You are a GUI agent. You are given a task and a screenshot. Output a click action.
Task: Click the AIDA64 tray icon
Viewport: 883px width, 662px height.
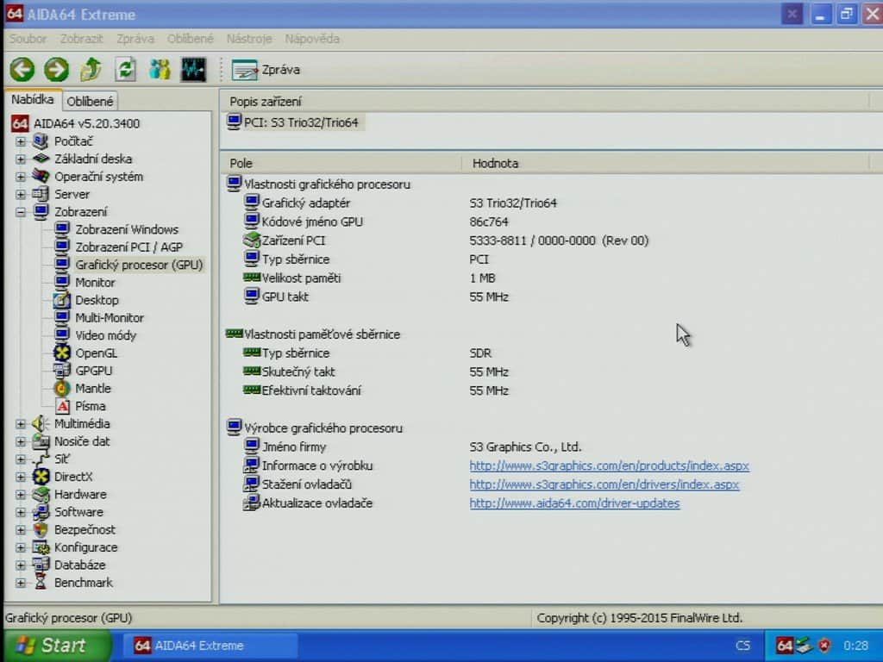[x=785, y=645]
